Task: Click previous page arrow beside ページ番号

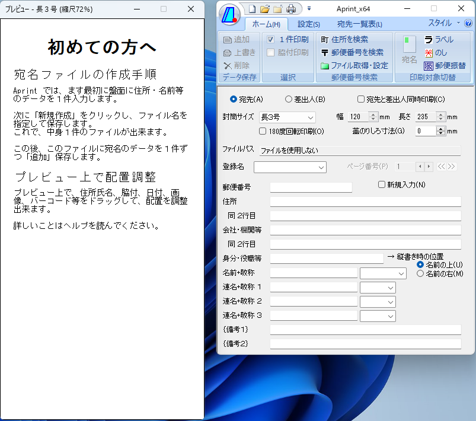Action: 420,166
